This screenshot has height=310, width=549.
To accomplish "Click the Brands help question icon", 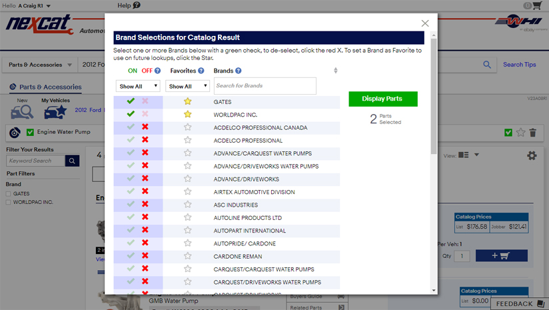I will [238, 71].
